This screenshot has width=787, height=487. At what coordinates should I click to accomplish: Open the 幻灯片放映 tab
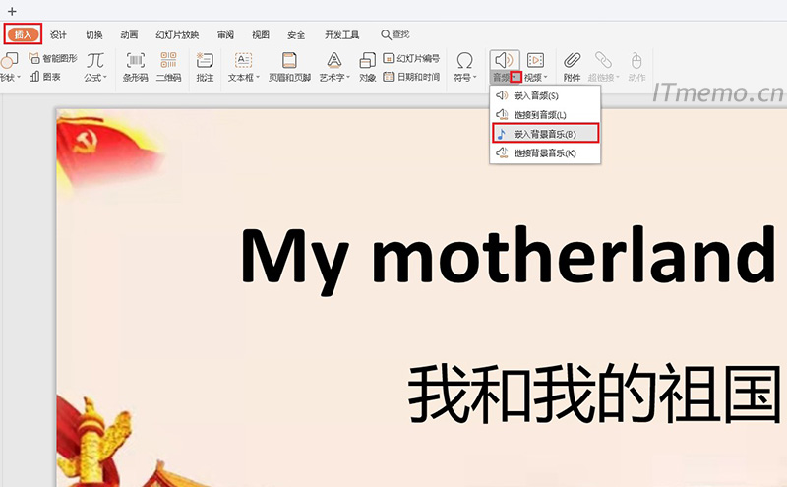coord(177,34)
